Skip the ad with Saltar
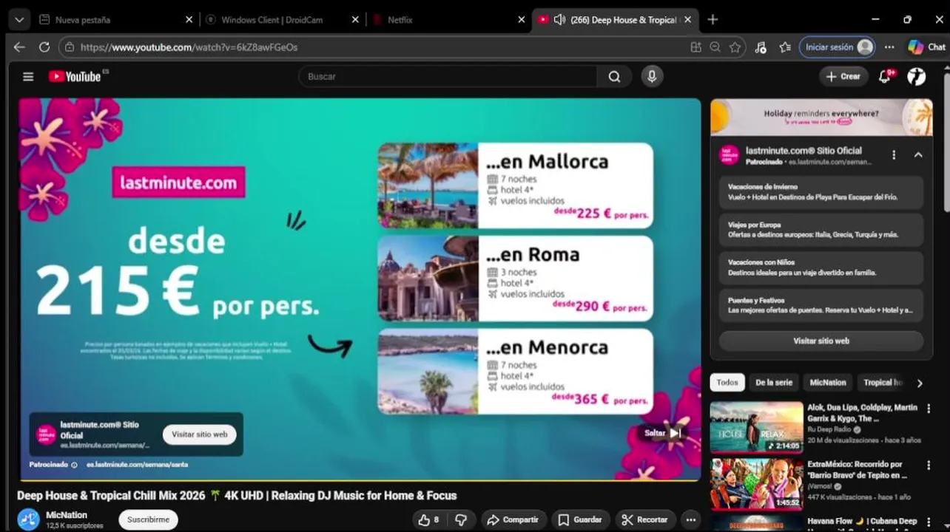 (662, 433)
